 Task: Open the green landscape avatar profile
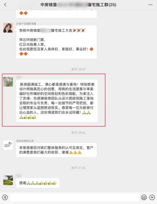tap(8, 180)
